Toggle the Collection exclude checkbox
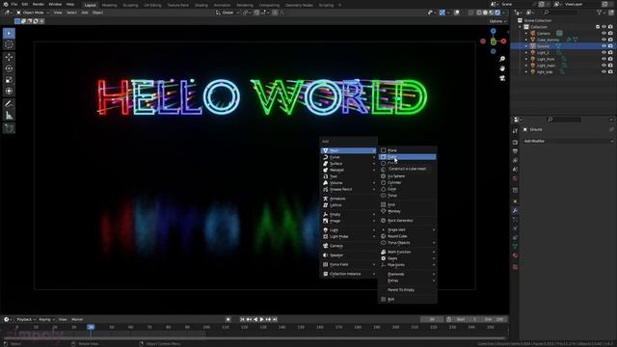This screenshot has height=347, width=617. (x=598, y=27)
